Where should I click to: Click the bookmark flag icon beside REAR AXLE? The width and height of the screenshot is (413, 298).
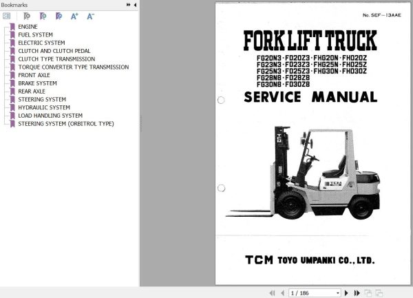(12, 92)
